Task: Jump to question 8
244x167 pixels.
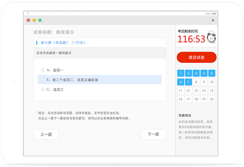Action: tap(196, 82)
